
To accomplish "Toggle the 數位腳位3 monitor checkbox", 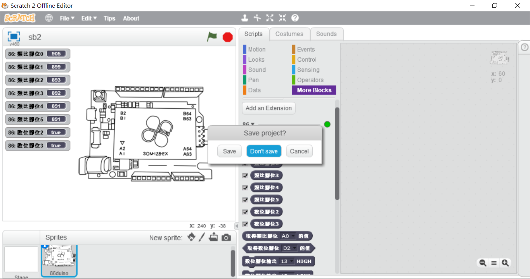I will (x=245, y=224).
